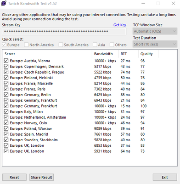This screenshot has width=180, height=184.
Task: Click the quality value '100'
Action: pos(144,106)
